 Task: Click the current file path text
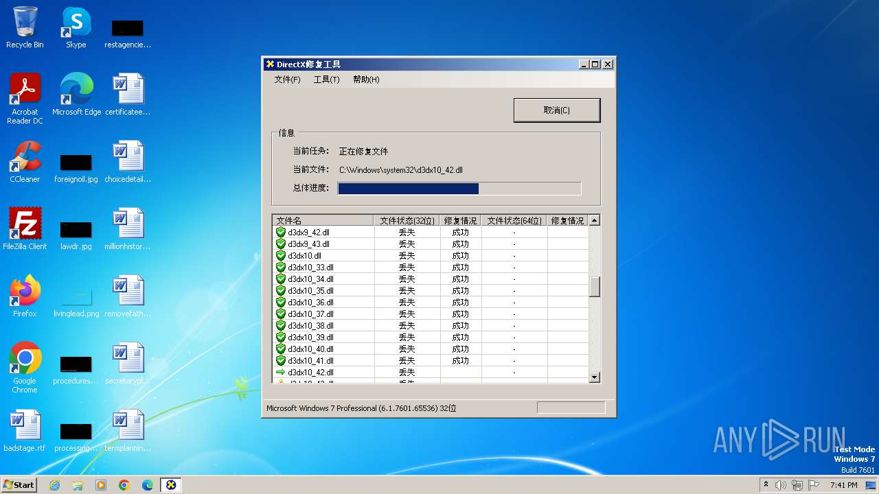point(401,170)
